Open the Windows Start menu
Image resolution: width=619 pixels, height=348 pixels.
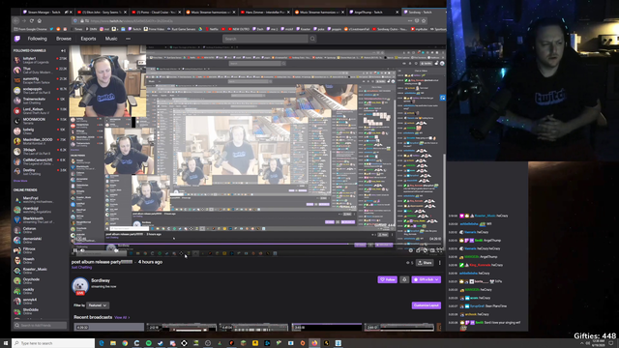tap(6, 343)
